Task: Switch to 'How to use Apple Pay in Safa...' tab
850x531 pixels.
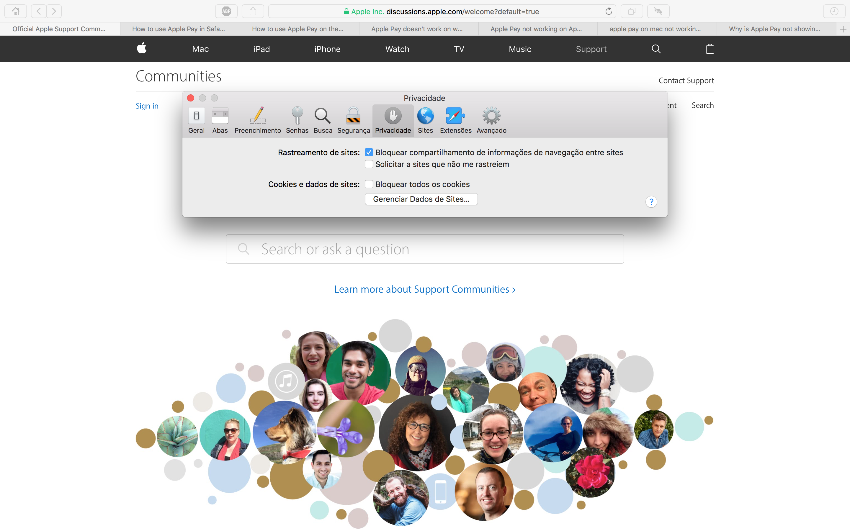Action: (x=179, y=29)
